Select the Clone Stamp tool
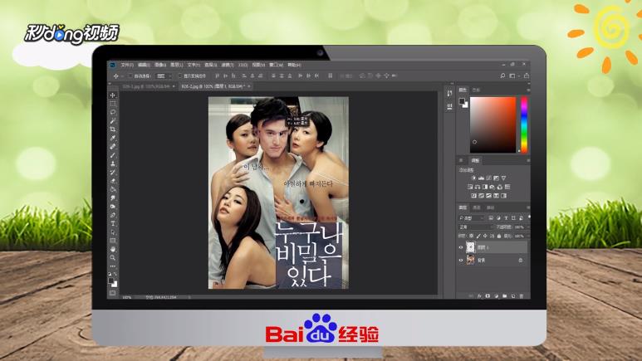The height and width of the screenshot is (361, 642). [x=113, y=163]
